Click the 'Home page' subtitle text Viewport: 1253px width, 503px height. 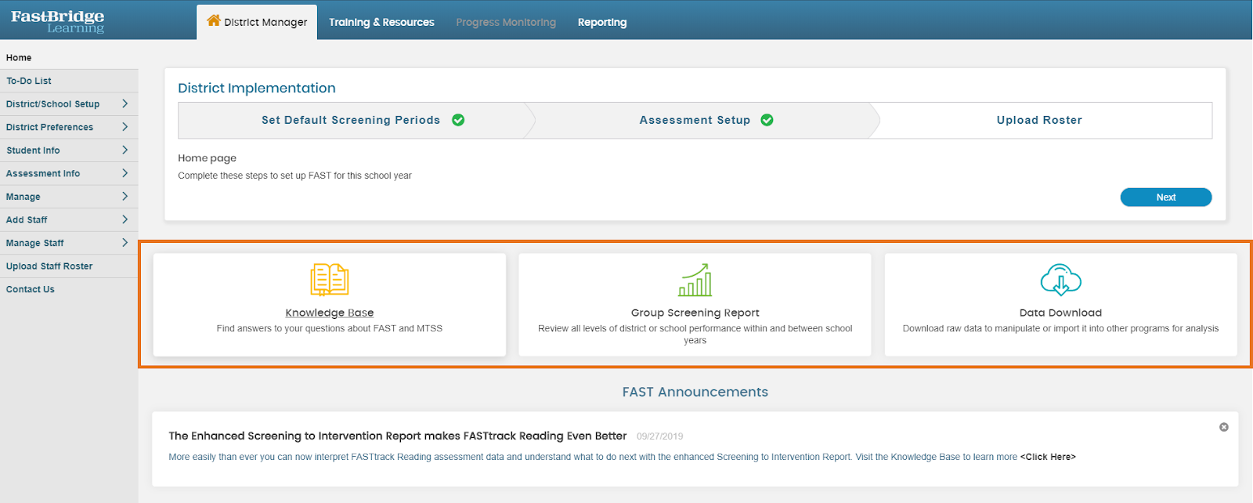point(207,157)
